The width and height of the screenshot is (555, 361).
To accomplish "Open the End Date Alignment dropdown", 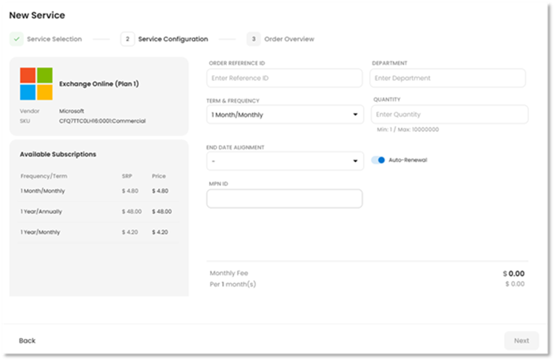I will (x=285, y=161).
